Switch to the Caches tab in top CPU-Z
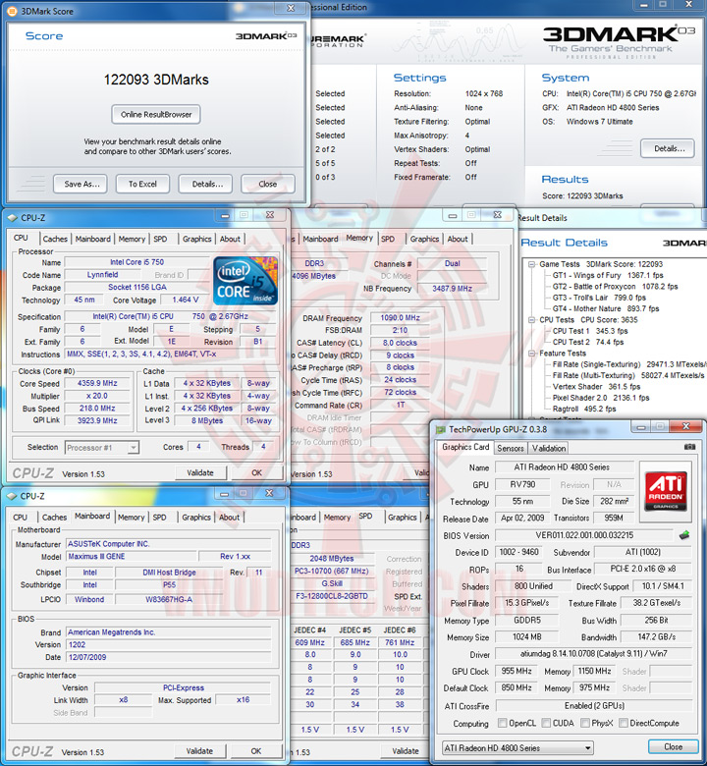707x766 pixels. (x=55, y=239)
